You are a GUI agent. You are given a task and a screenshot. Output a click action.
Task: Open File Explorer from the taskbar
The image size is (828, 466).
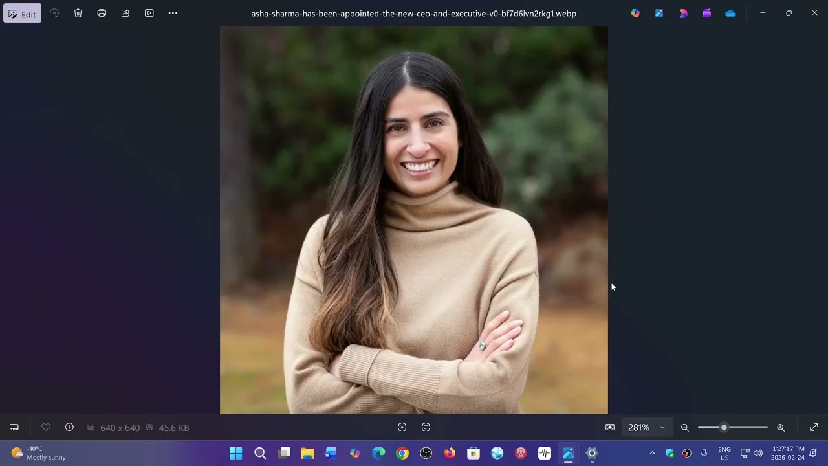click(307, 453)
